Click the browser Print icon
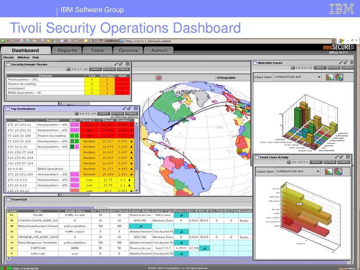The image size is (360, 270). click(x=70, y=41)
